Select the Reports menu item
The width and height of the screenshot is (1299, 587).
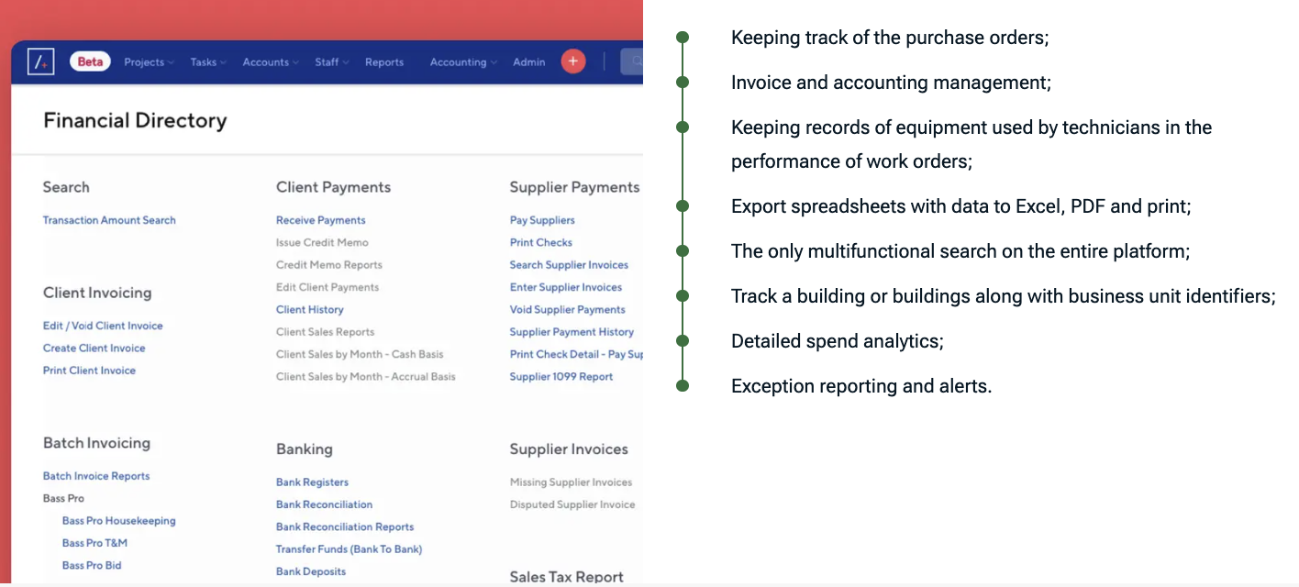(x=384, y=62)
